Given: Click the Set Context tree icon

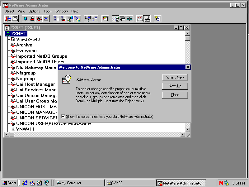Looking at the screenshot, I should pyautogui.click(x=87, y=19).
